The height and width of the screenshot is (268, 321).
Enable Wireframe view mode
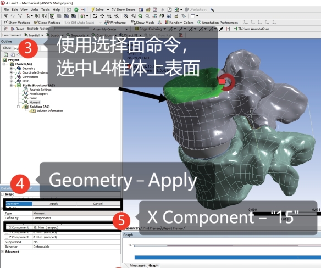pyautogui.click(x=107, y=23)
